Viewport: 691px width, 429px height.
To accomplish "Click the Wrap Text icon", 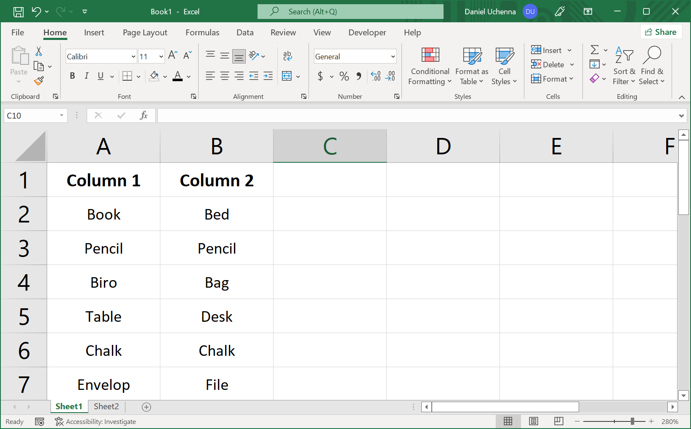I will pos(287,56).
